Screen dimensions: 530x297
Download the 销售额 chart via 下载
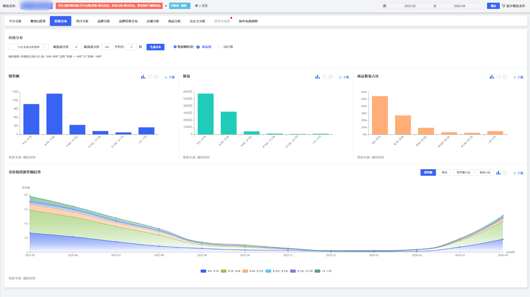[170, 77]
